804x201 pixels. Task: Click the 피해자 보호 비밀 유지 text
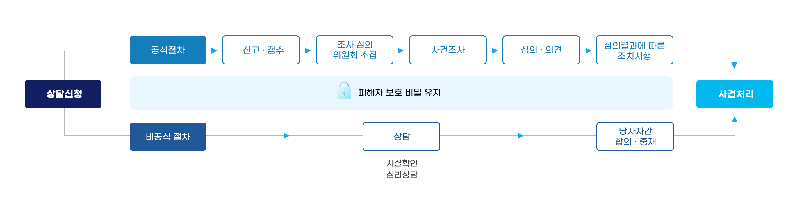[x=399, y=93]
